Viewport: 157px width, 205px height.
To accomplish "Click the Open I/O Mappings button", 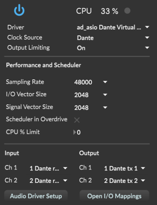I will click(114, 196).
